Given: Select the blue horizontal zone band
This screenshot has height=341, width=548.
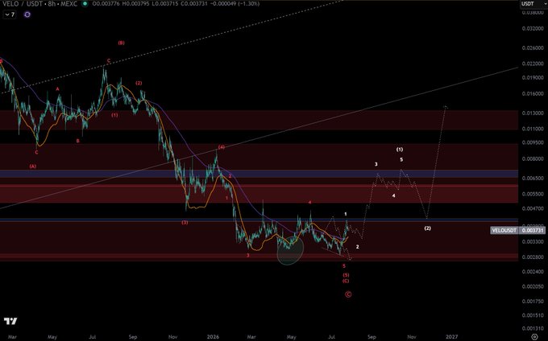Looking at the screenshot, I should (x=259, y=174).
